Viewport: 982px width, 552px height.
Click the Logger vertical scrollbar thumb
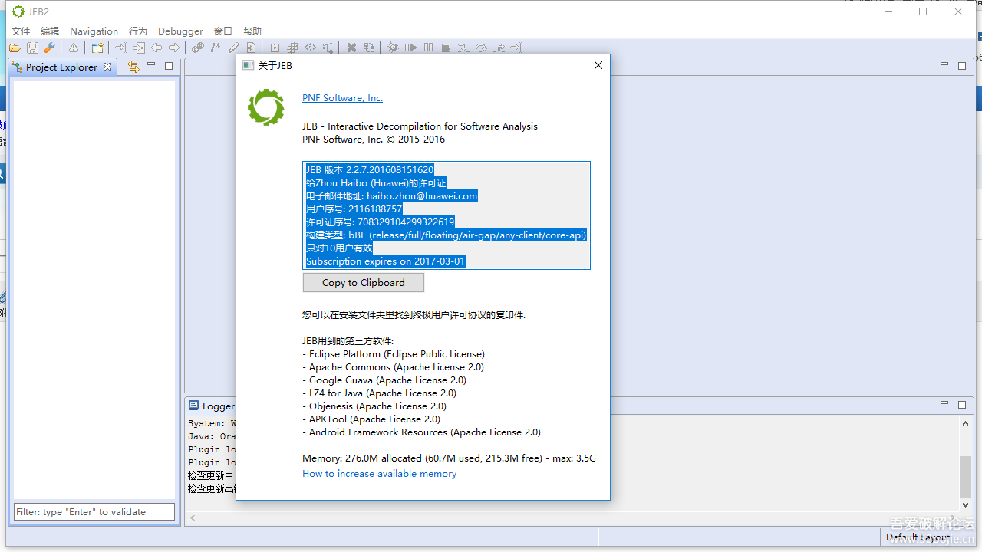966,477
